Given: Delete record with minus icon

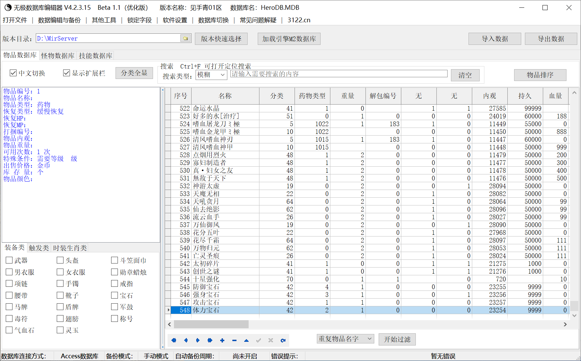Looking at the screenshot, I should pos(234,340).
